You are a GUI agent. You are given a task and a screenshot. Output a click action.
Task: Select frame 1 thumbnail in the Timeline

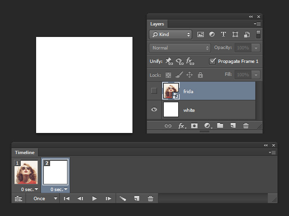pos(26,173)
